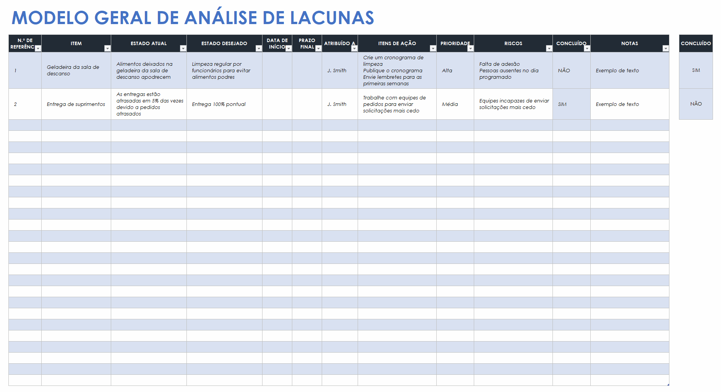Select the side CONCLUÍDO list header

[696, 43]
